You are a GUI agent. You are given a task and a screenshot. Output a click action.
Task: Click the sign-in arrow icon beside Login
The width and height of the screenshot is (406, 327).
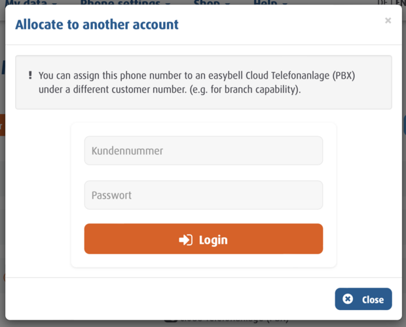[x=185, y=240]
